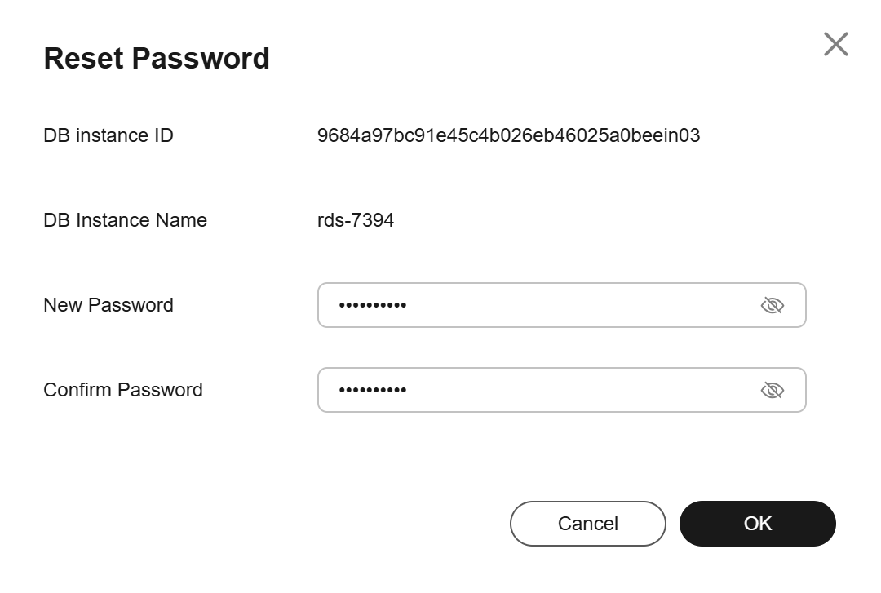Toggle password visibility in the second password field
Viewport: 881px width, 593px height.
[x=772, y=390]
